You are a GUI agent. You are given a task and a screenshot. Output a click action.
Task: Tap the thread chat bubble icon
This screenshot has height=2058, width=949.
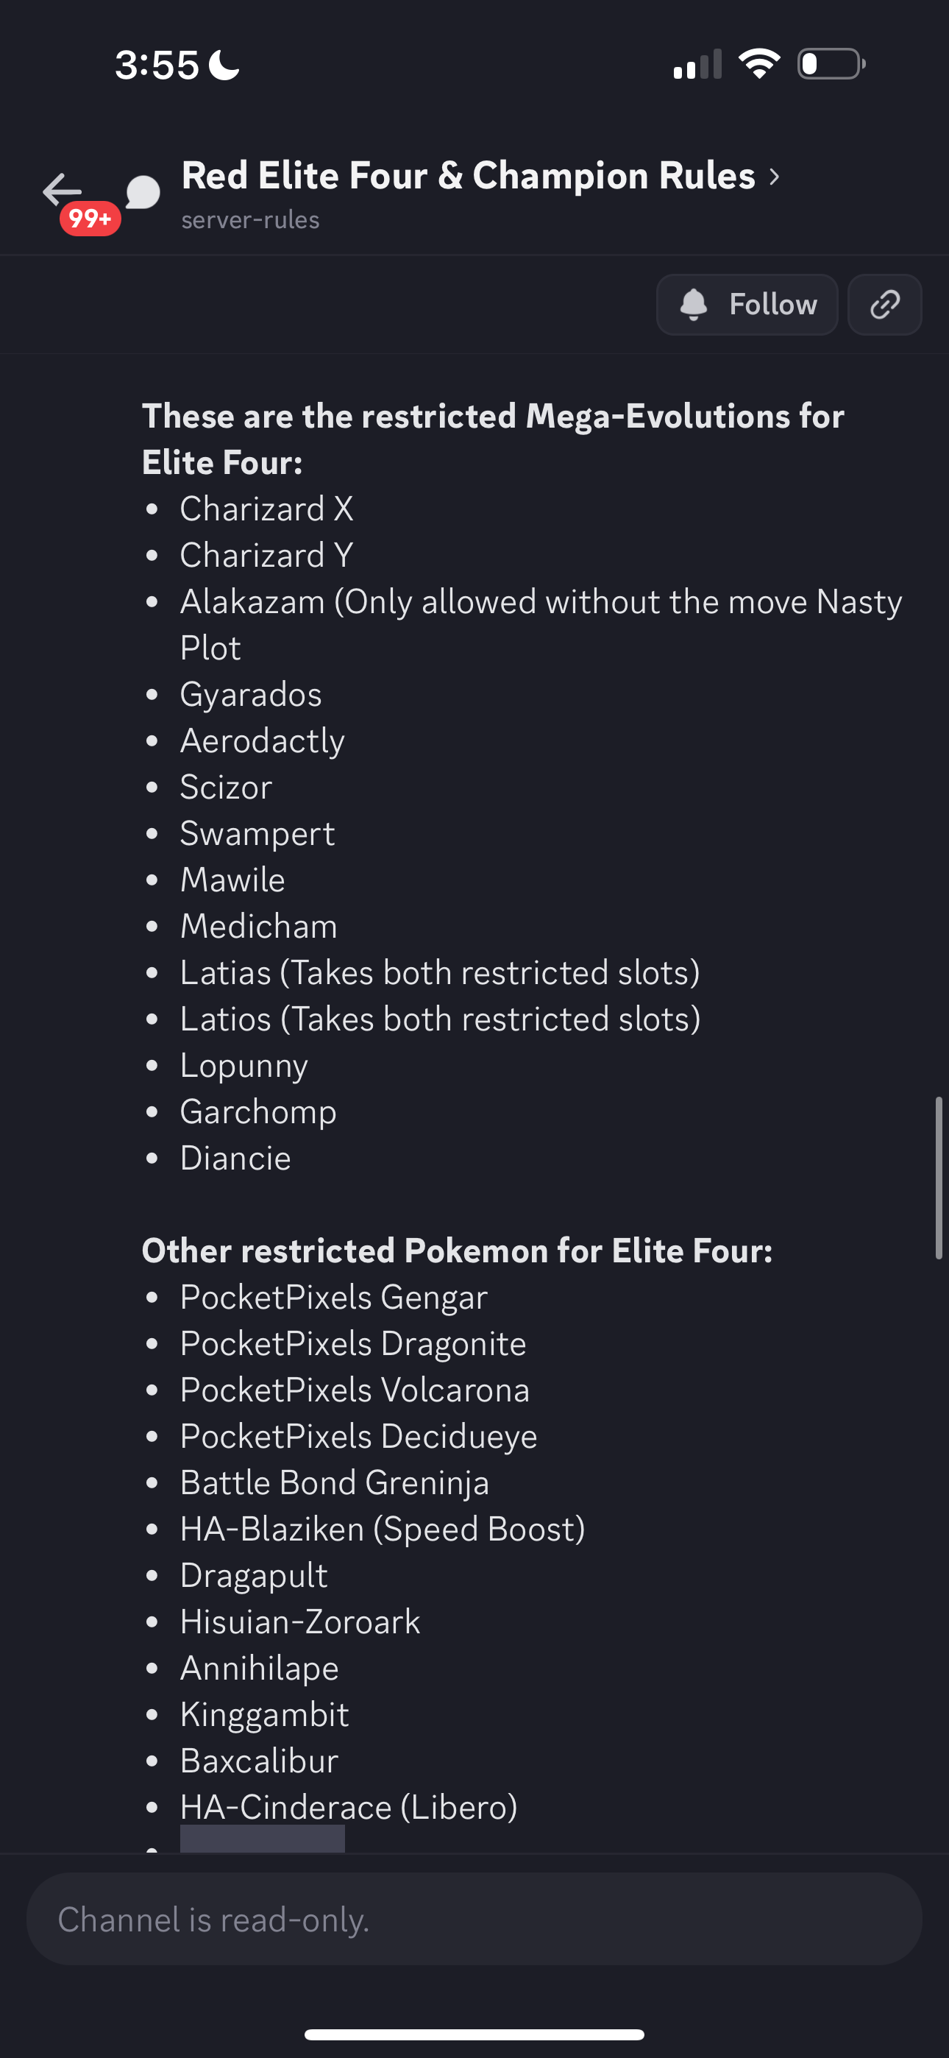143,193
